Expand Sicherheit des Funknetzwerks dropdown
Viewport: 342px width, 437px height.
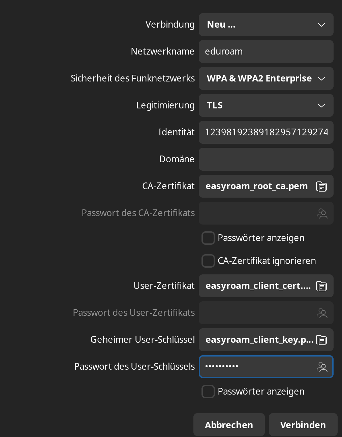point(266,78)
